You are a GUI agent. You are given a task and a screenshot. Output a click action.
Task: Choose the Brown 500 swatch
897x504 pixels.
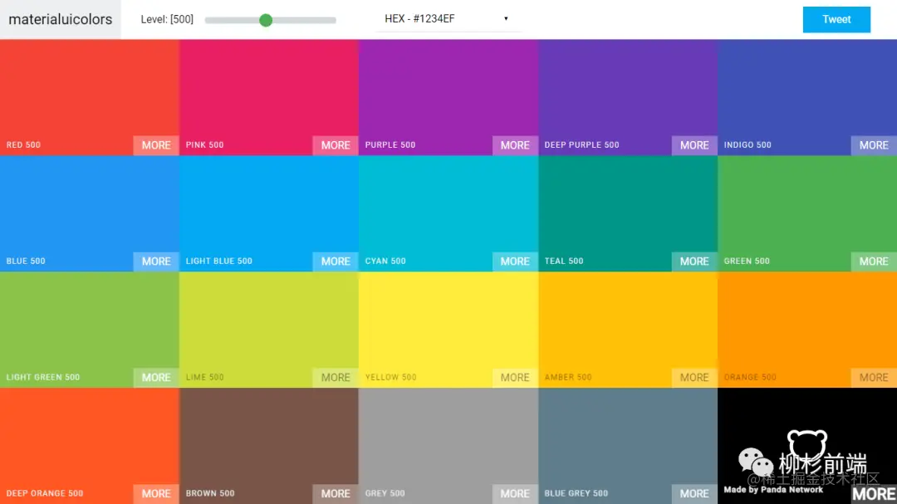pyautogui.click(x=269, y=446)
